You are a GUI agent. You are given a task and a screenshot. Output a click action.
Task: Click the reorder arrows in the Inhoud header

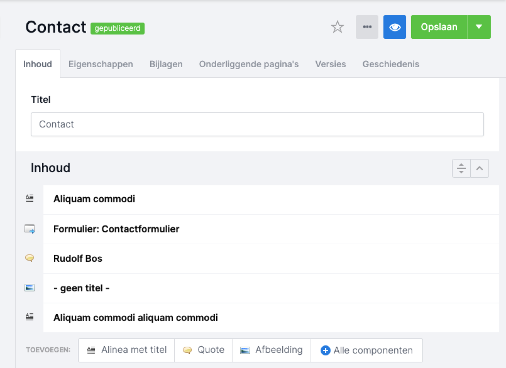tap(461, 168)
